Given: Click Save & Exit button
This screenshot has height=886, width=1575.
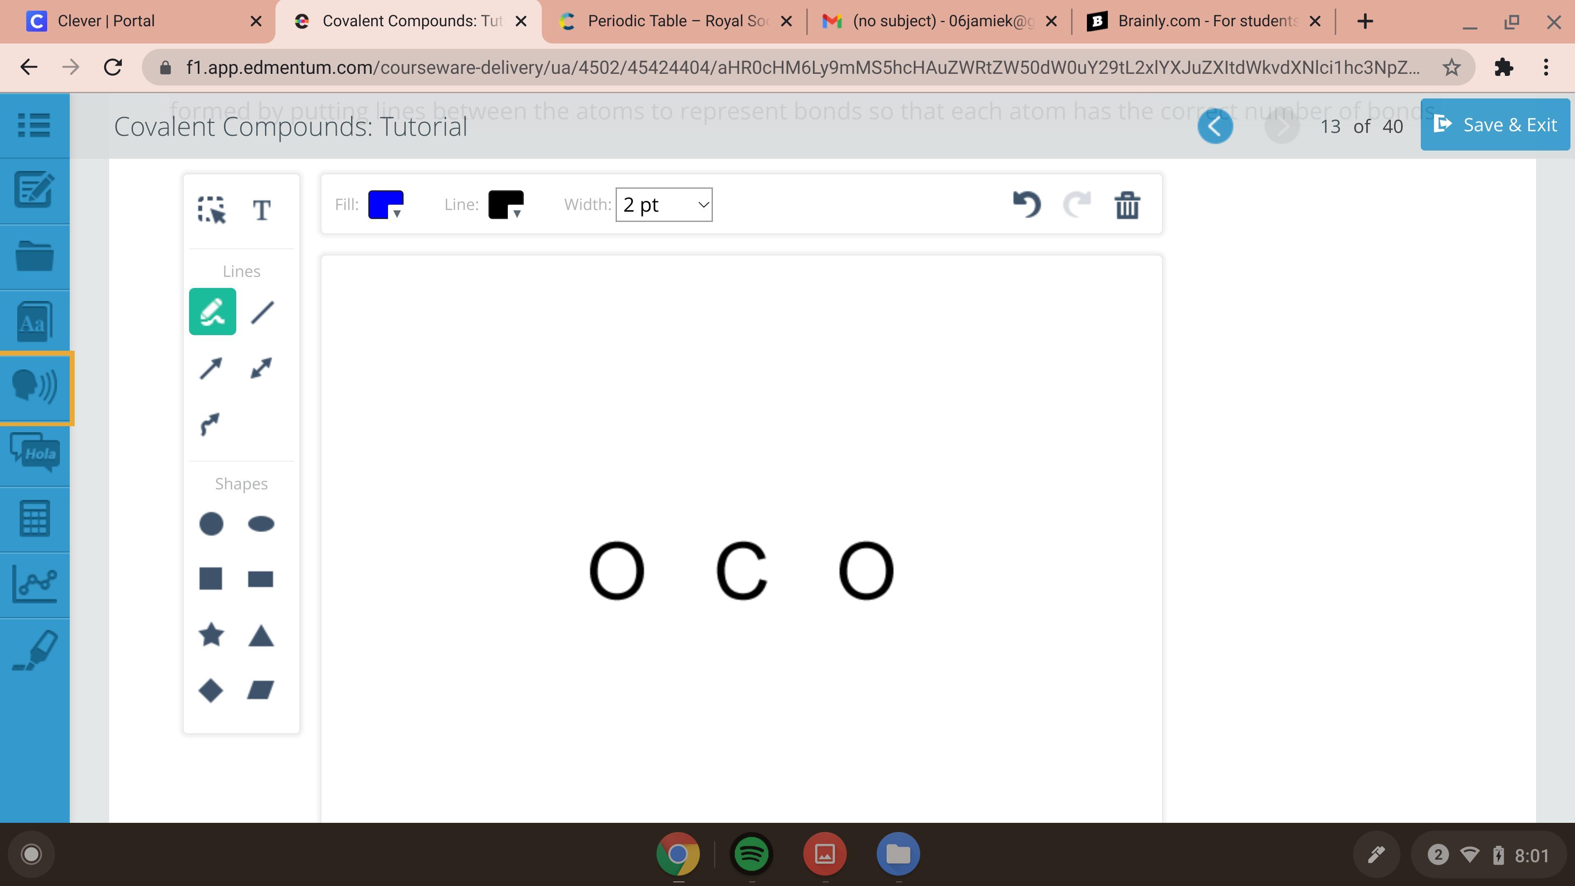Looking at the screenshot, I should pos(1495,125).
